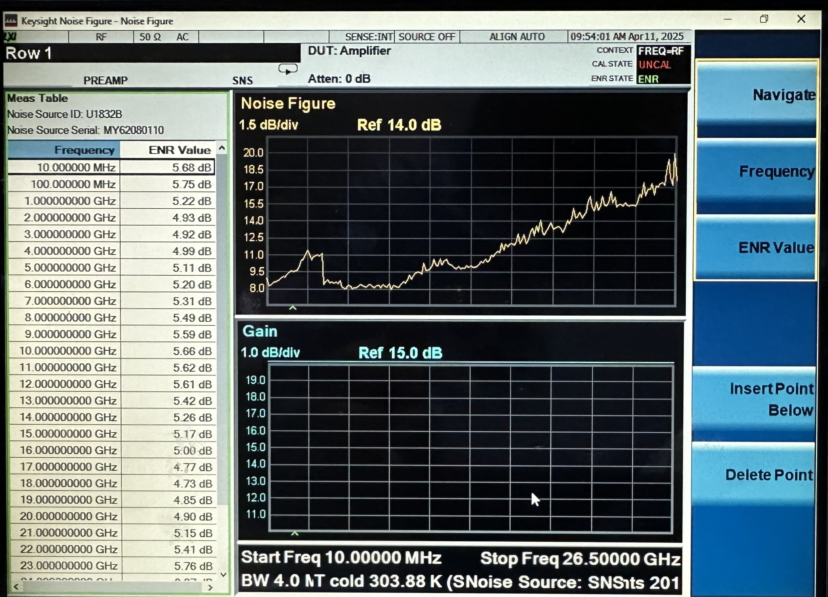This screenshot has height=597, width=828.
Task: Click Stop Freq 26.50000 GHz
Action: 581,559
